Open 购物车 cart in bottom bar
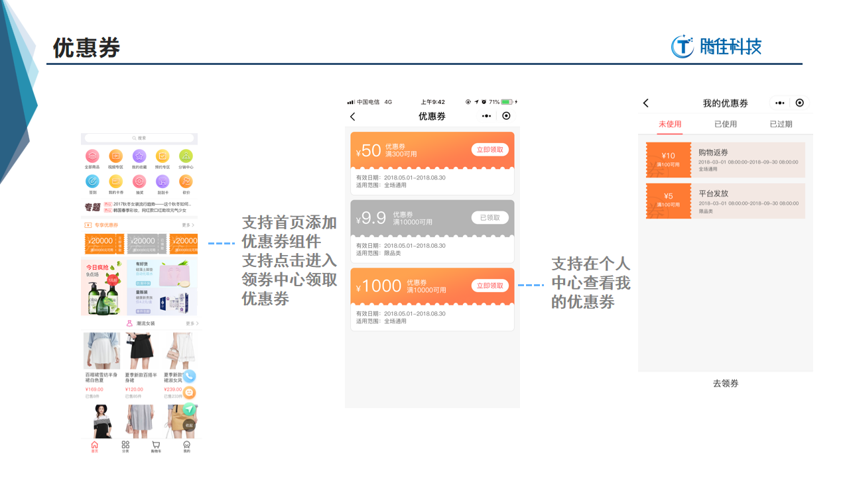The image size is (849, 477). (156, 447)
